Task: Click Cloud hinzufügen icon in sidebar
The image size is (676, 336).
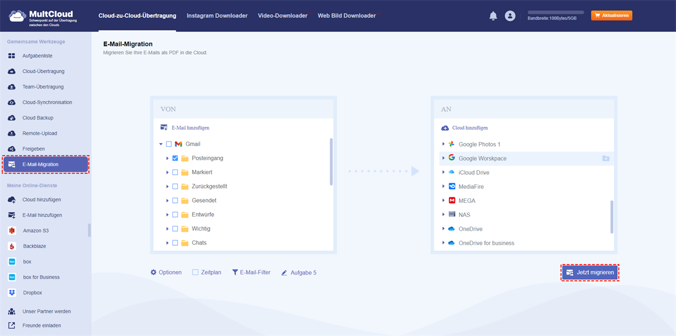Action: coord(11,200)
